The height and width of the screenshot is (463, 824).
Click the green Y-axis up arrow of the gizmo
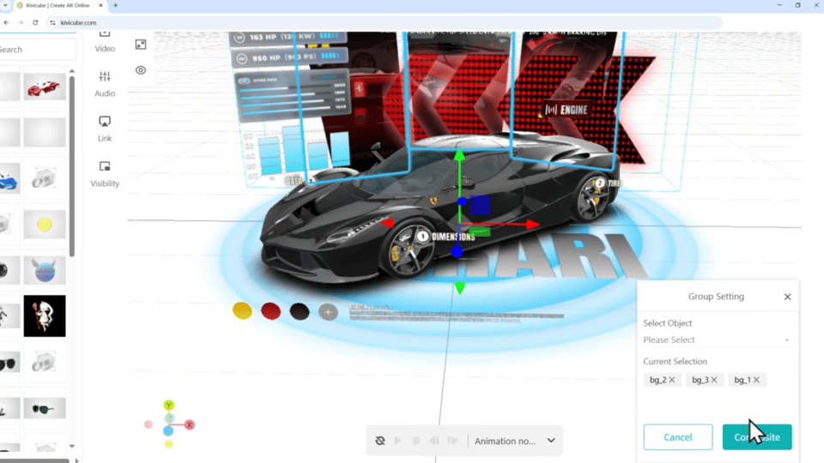459,155
